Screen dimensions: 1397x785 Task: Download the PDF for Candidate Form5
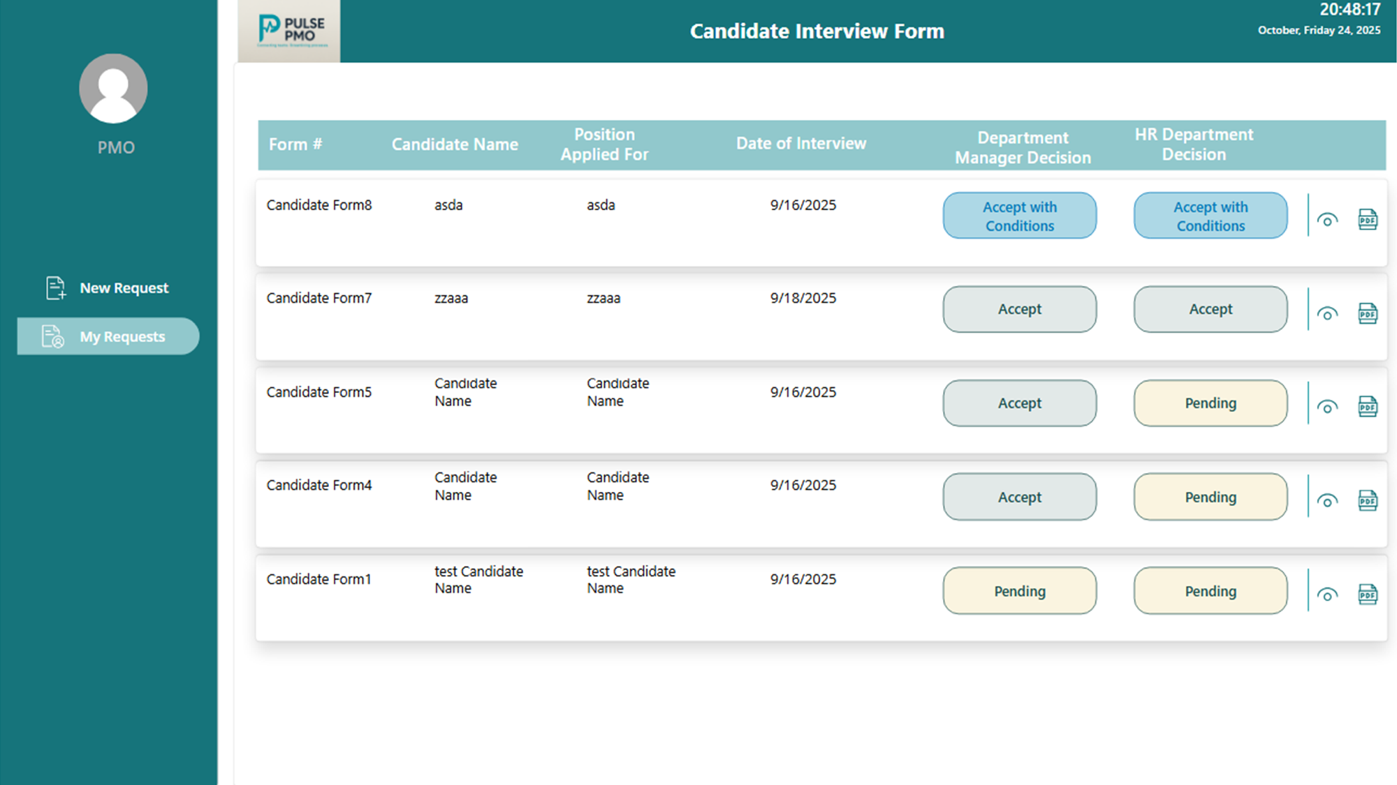point(1368,408)
